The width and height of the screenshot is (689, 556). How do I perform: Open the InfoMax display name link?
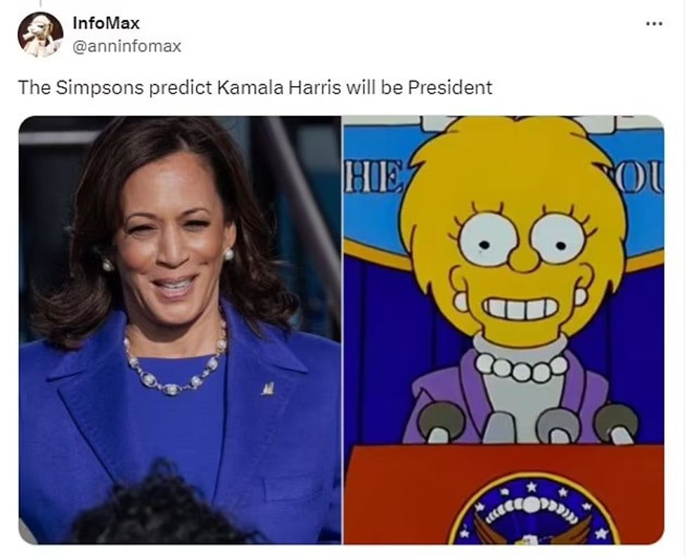coord(106,23)
